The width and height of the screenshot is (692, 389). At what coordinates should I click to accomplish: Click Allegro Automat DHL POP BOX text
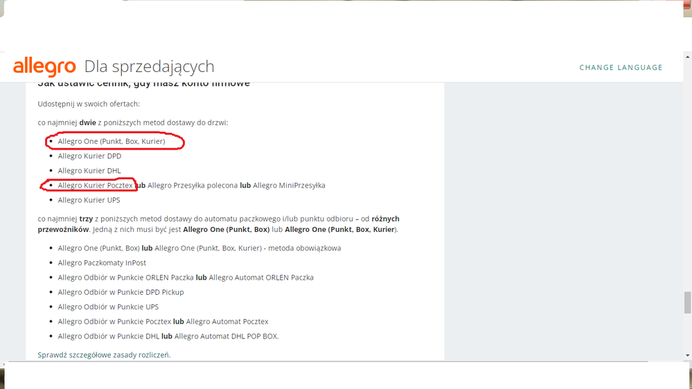(226, 336)
